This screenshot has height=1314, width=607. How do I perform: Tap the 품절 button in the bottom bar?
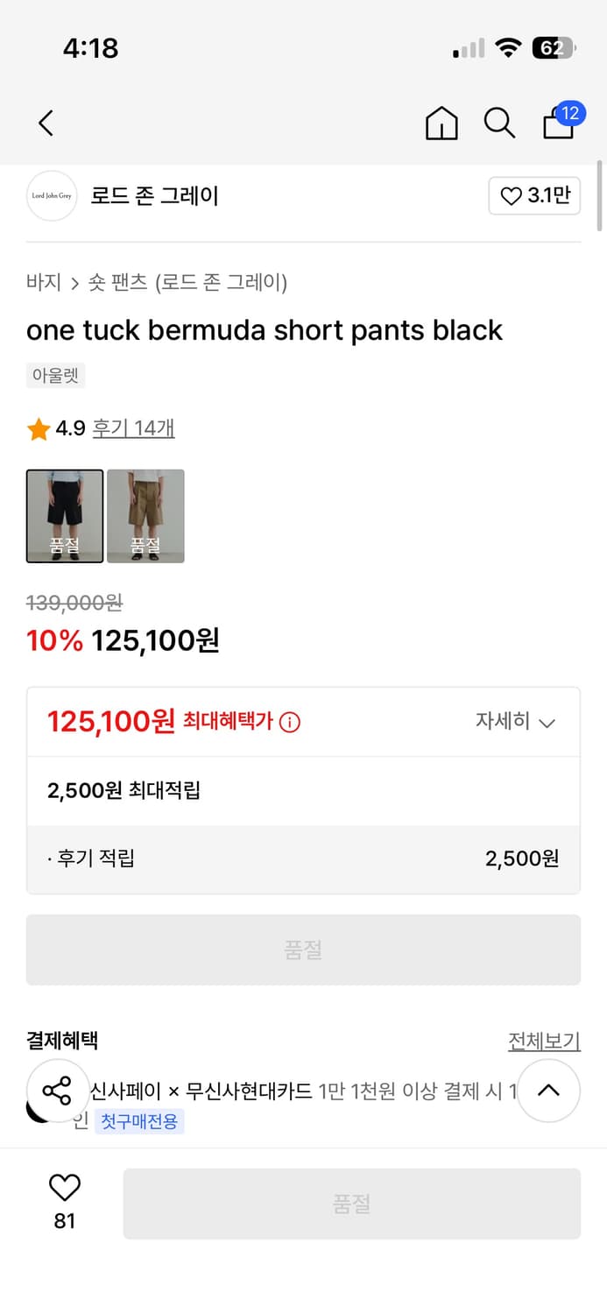click(351, 1204)
